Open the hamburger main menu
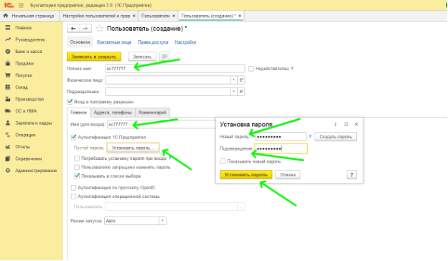448x261 pixels. 21,5
